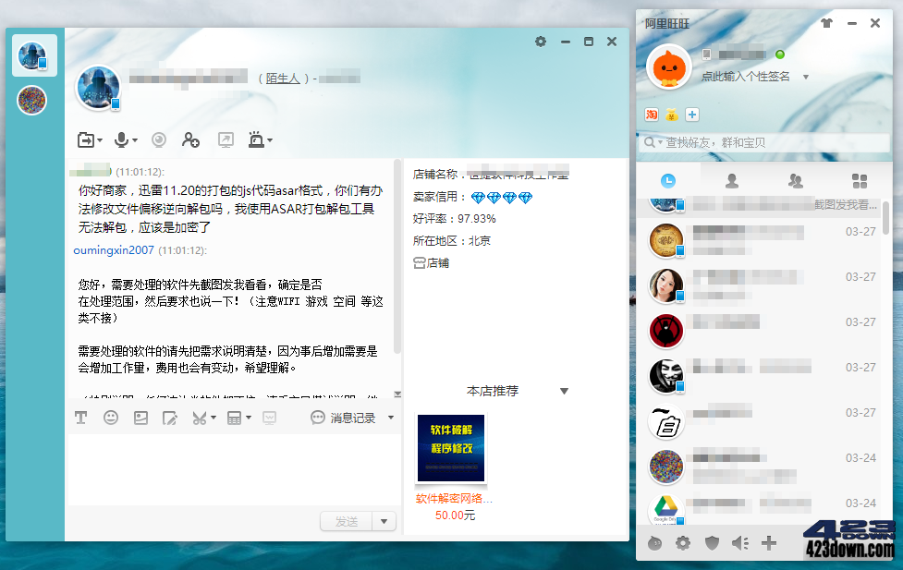Open the send button dropdown arrow
This screenshot has height=570, width=903.
[x=384, y=520]
